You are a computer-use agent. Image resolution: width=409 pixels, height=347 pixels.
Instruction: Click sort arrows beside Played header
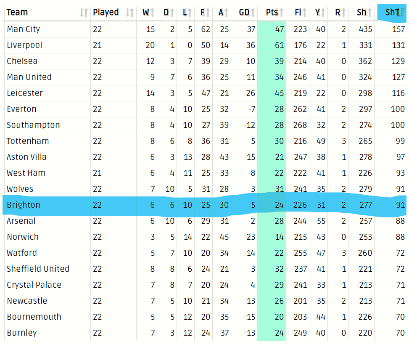(x=129, y=13)
